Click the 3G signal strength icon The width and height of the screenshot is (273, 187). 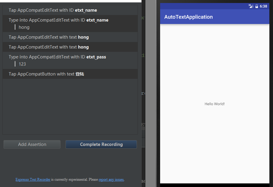[250, 6]
